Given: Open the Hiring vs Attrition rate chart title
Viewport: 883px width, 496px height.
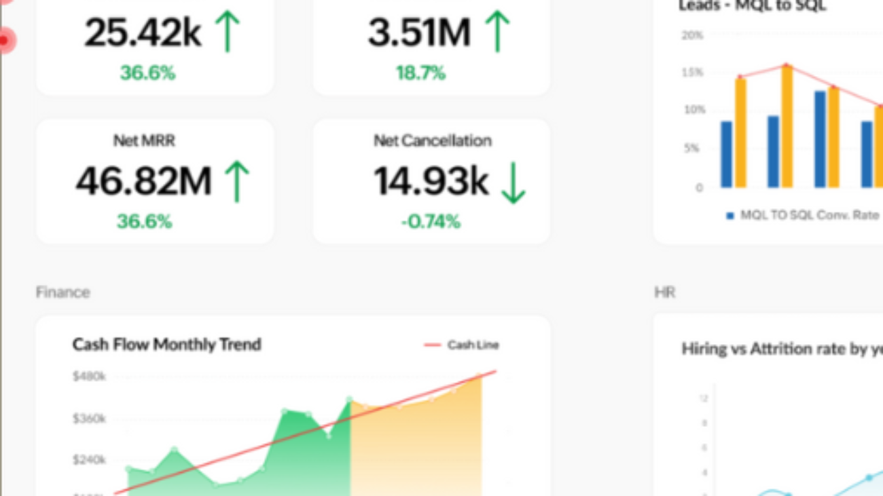Looking at the screenshot, I should coord(782,349).
